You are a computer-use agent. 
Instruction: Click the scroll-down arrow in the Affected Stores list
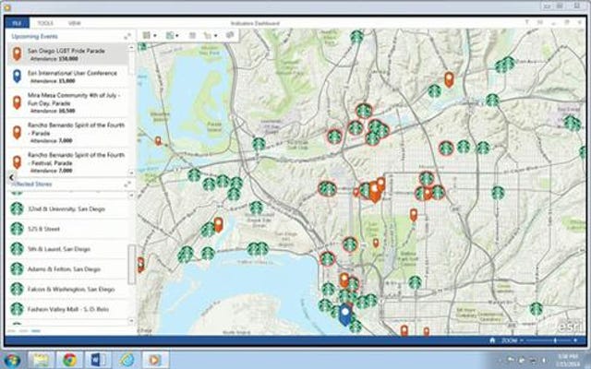pyautogui.click(x=131, y=320)
